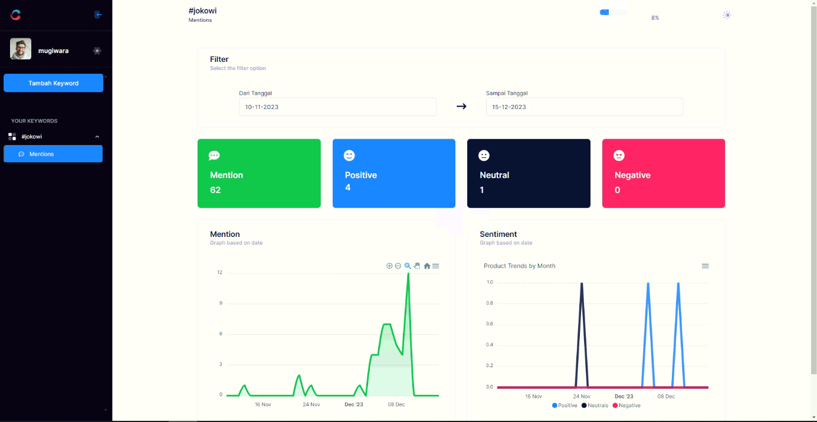The height and width of the screenshot is (422, 817).
Task: Click the speech bubble icon on Mention card
Action: coord(214,156)
